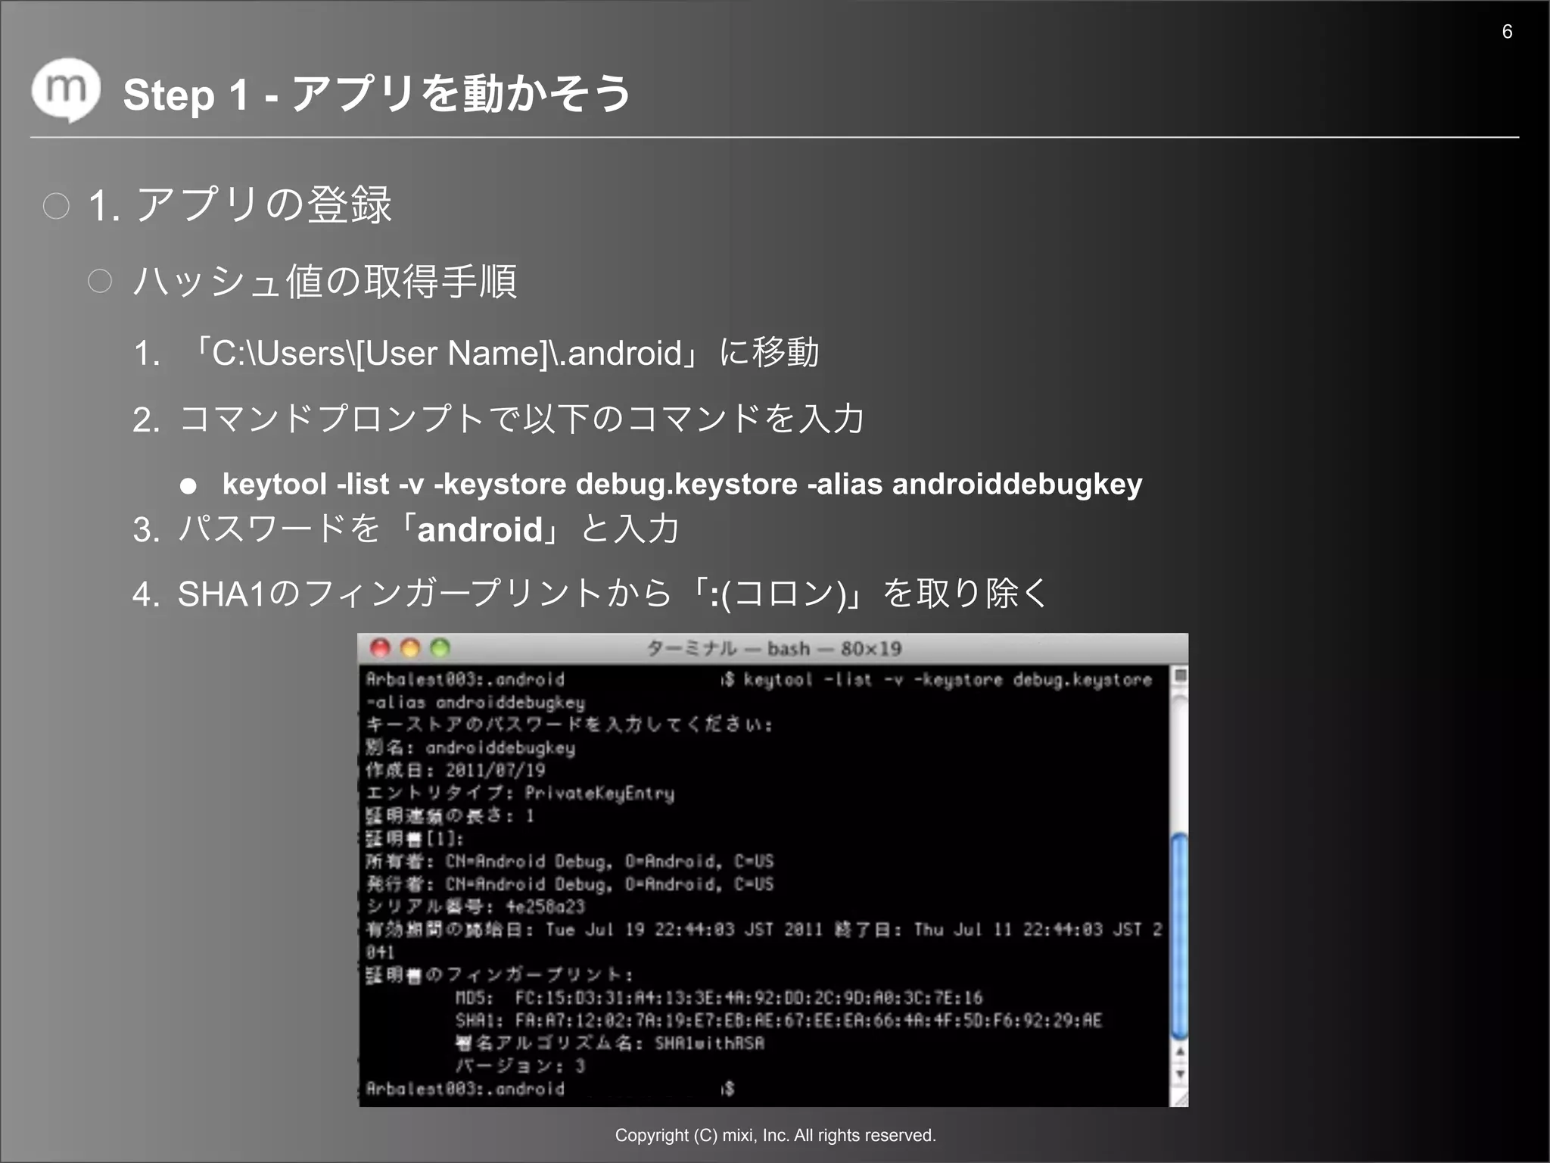1550x1163 pixels.
Task: Click the terminal scroll-down arrow
Action: tap(1179, 1074)
